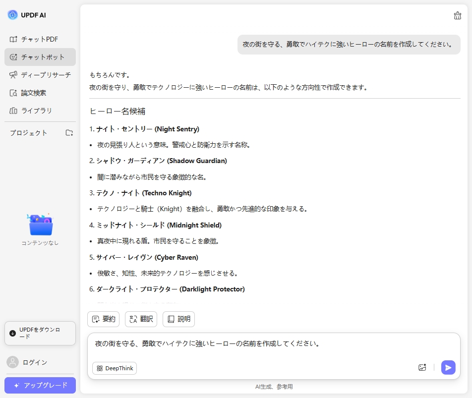Click the 要約 summary icon
This screenshot has width=472, height=398.
96,319
